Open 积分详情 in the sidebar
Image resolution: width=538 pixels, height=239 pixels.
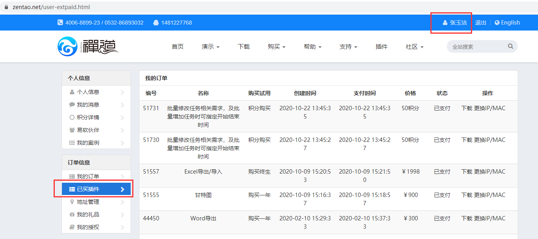[88, 117]
